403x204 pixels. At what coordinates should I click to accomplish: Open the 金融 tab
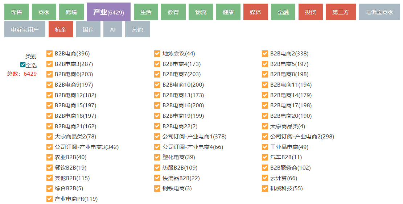pyautogui.click(x=283, y=12)
